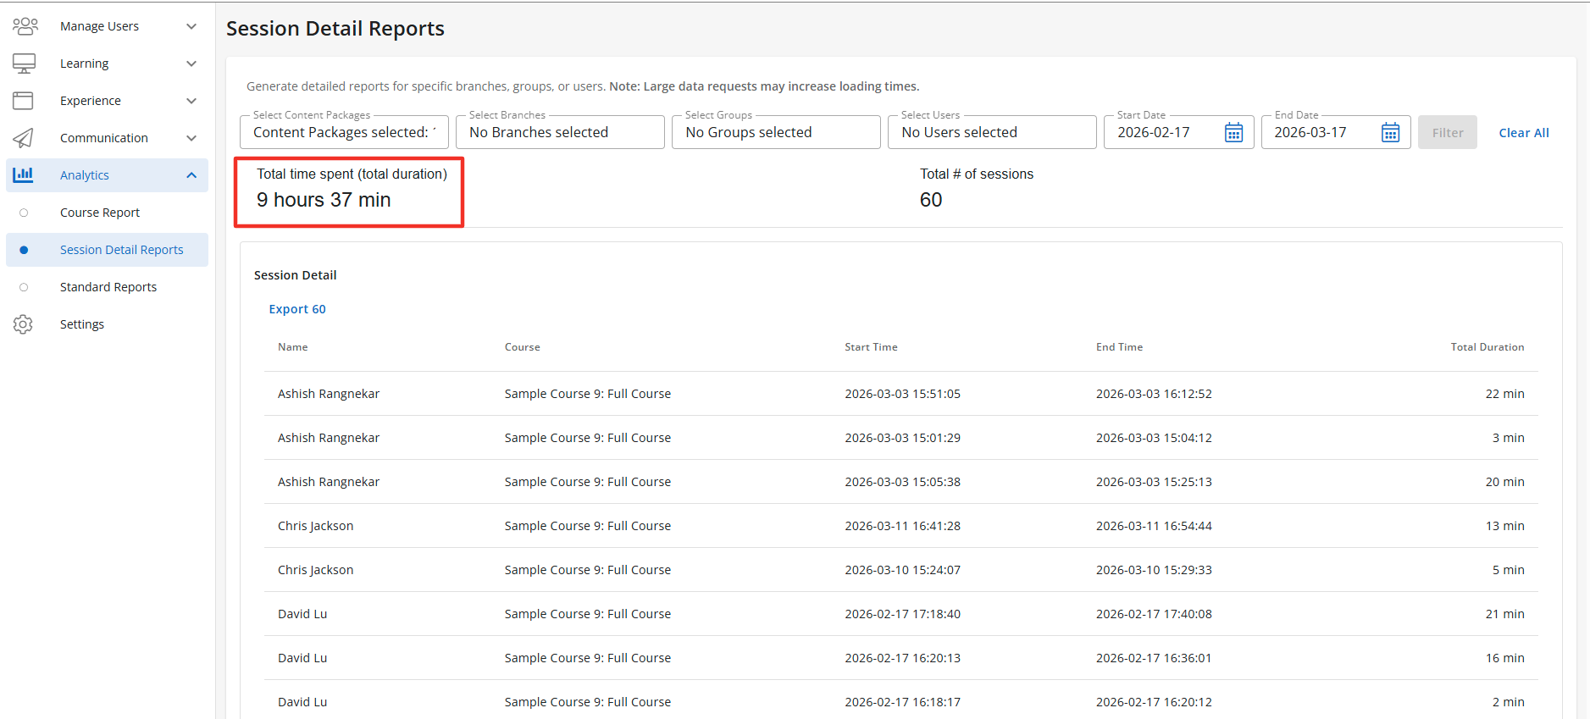Click the Analytics bar chart icon

point(24,175)
